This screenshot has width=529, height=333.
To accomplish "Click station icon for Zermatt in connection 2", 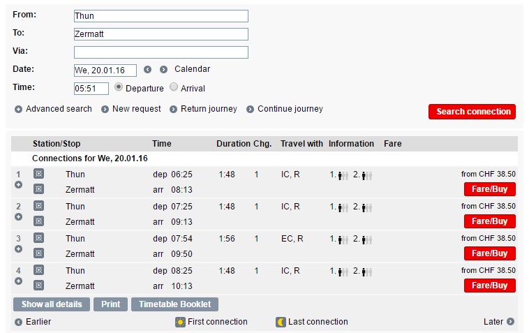I will click(39, 221).
